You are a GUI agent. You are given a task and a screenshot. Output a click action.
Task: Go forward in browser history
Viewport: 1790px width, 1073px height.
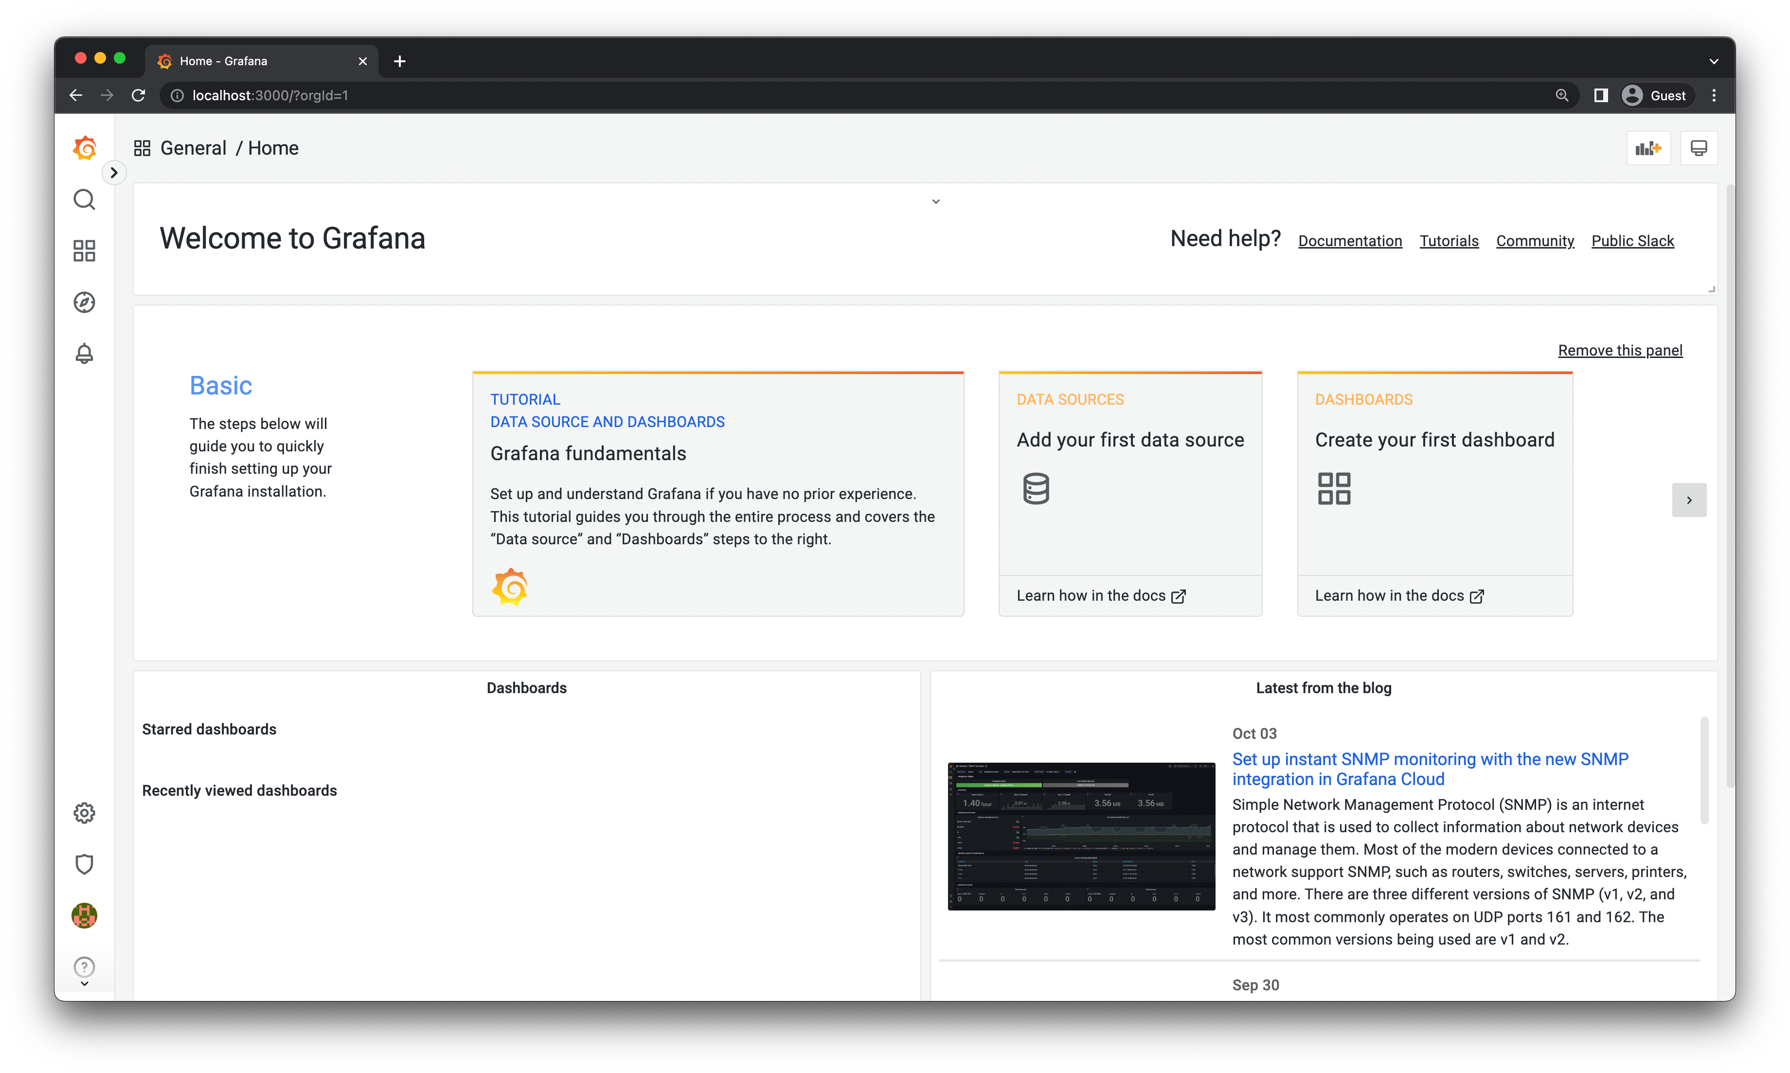[107, 95]
